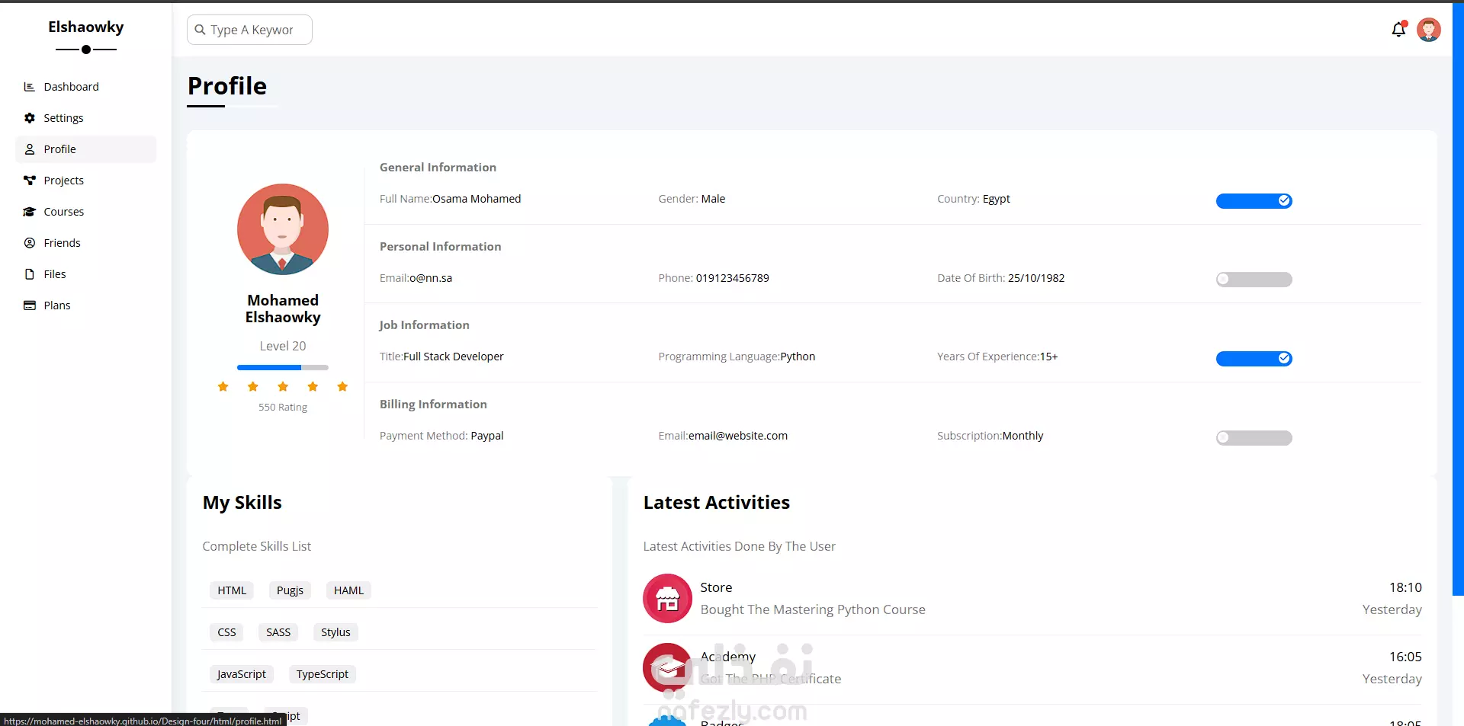
Task: Click the email@website.com billing email
Action: (738, 436)
